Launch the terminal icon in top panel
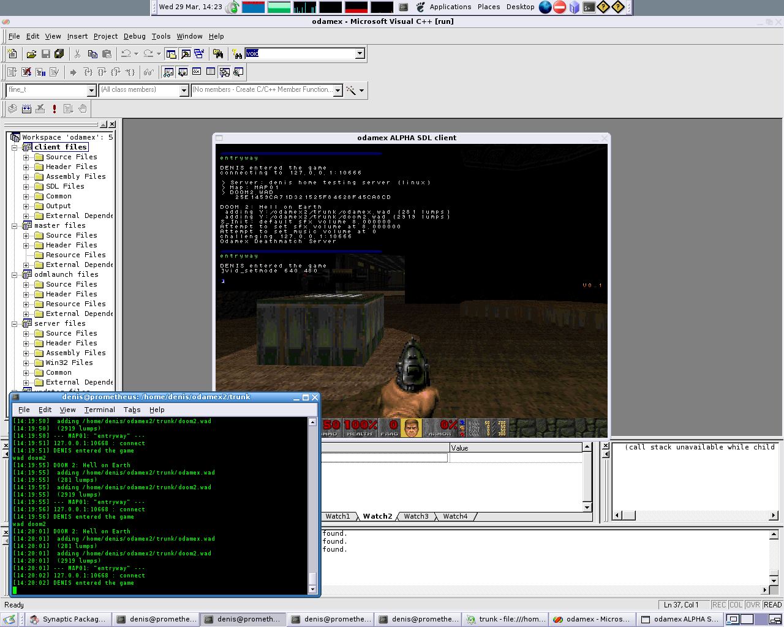 pyautogui.click(x=589, y=7)
